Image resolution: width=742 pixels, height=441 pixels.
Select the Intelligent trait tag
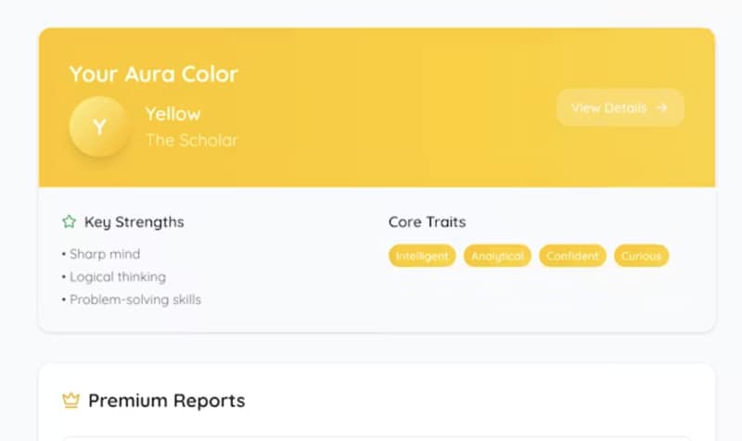point(422,256)
